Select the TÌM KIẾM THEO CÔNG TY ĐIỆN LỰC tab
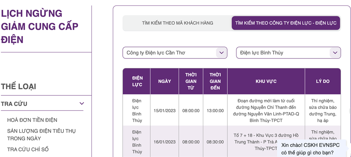 click(x=286, y=23)
